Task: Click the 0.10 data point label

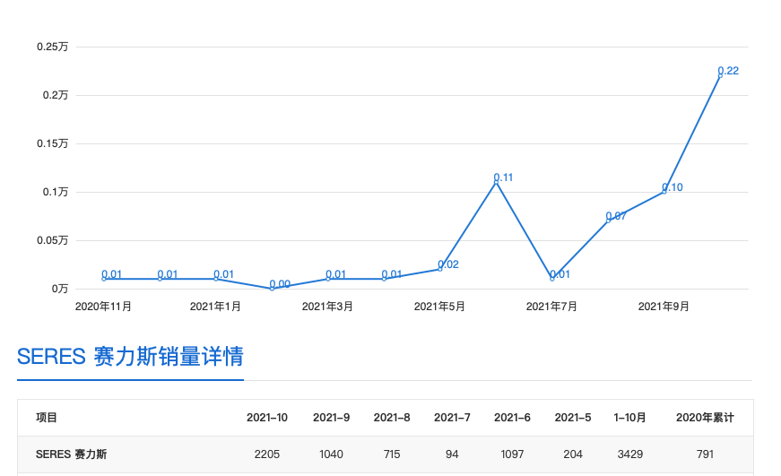Action: (x=673, y=187)
